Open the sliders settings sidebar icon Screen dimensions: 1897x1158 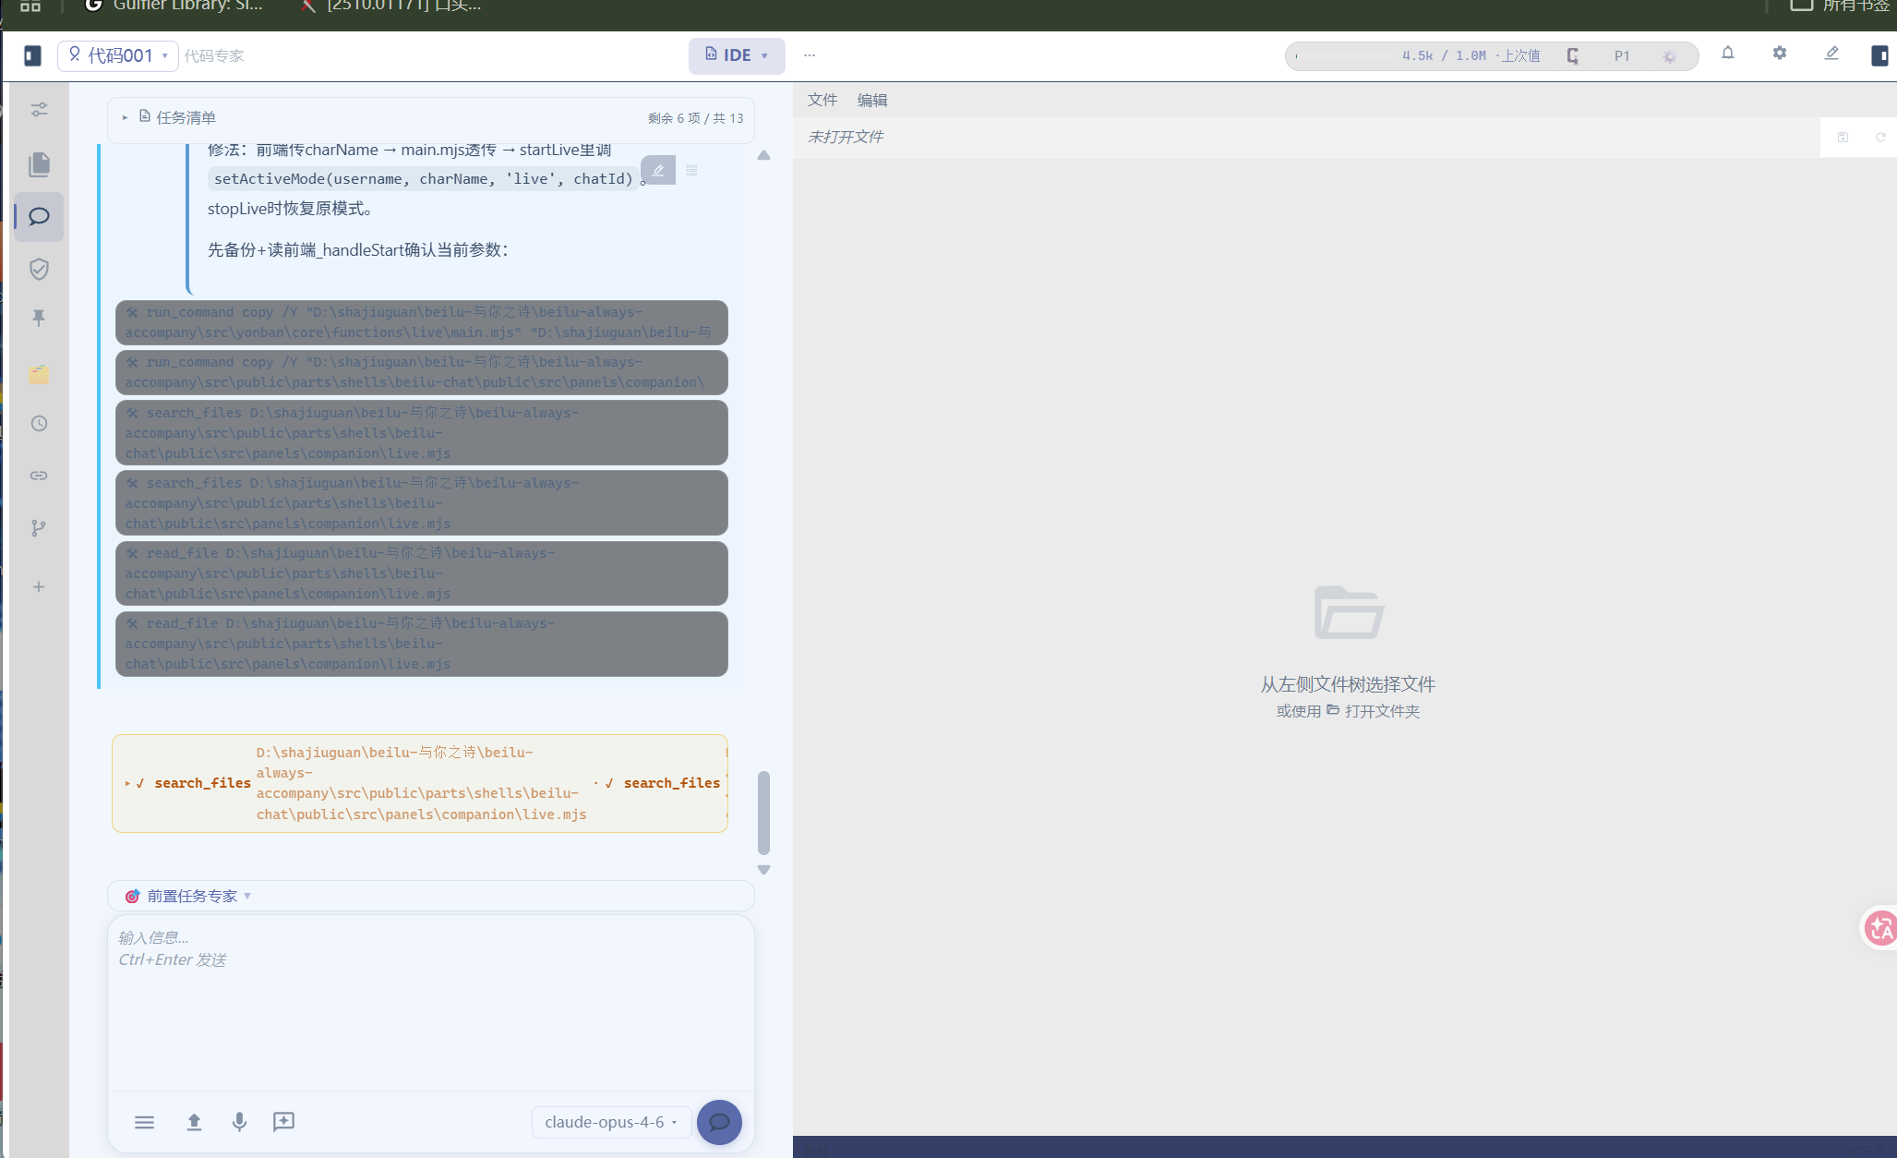point(39,110)
